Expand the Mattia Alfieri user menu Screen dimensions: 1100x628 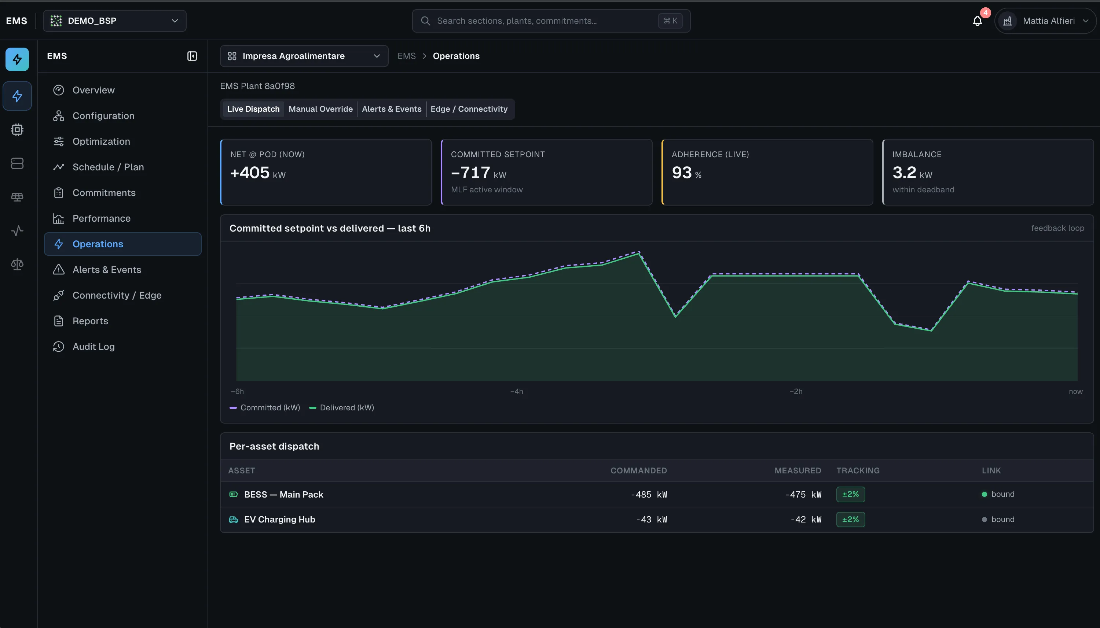(1045, 21)
